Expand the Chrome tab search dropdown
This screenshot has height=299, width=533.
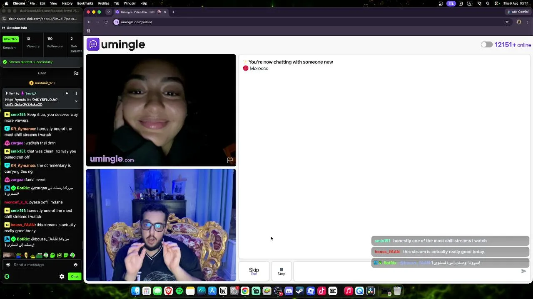point(109,12)
